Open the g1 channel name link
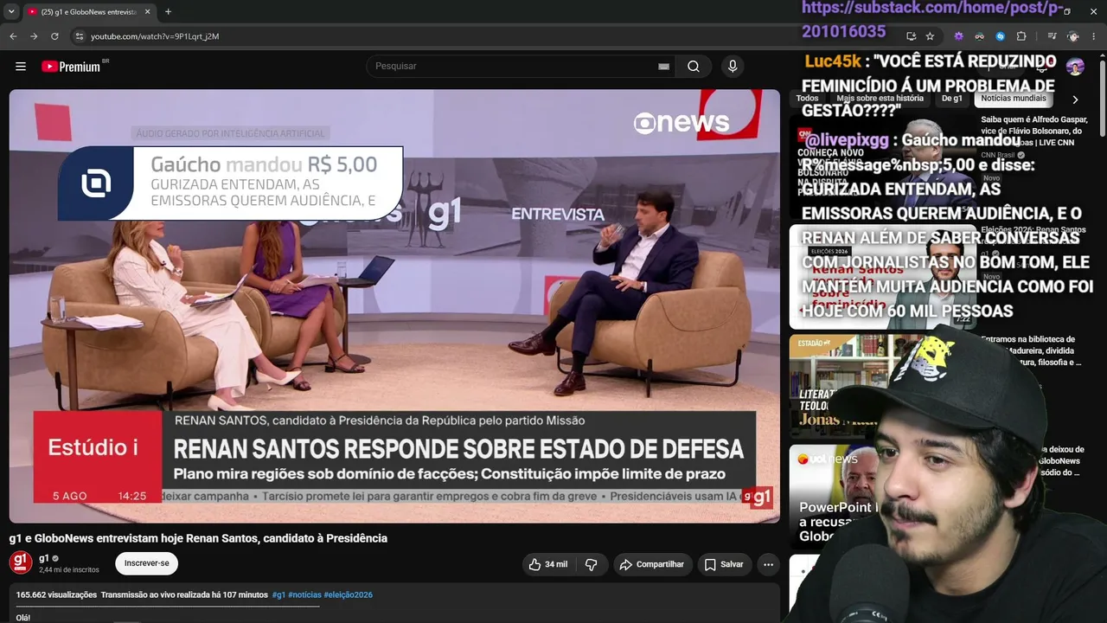The image size is (1107, 623). click(44, 558)
